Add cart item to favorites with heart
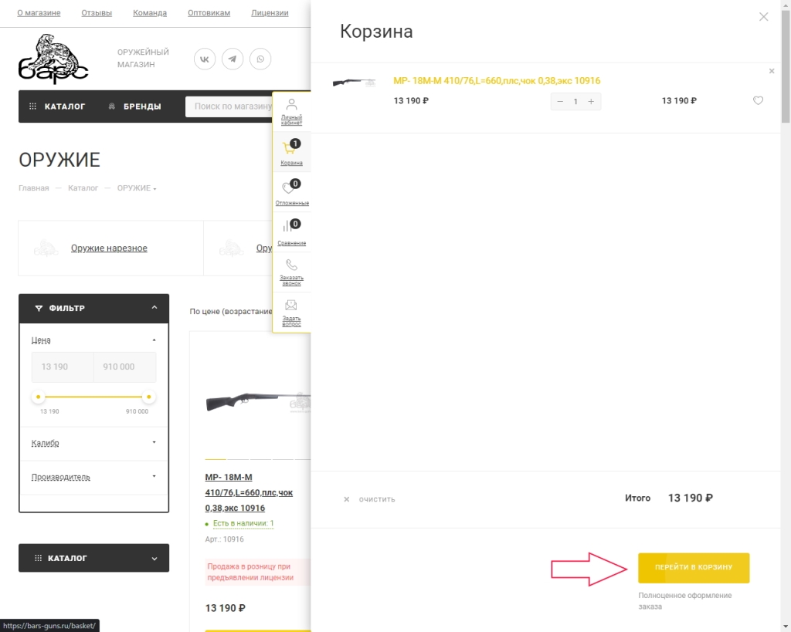Screen dimensions: 791x632 (758, 101)
